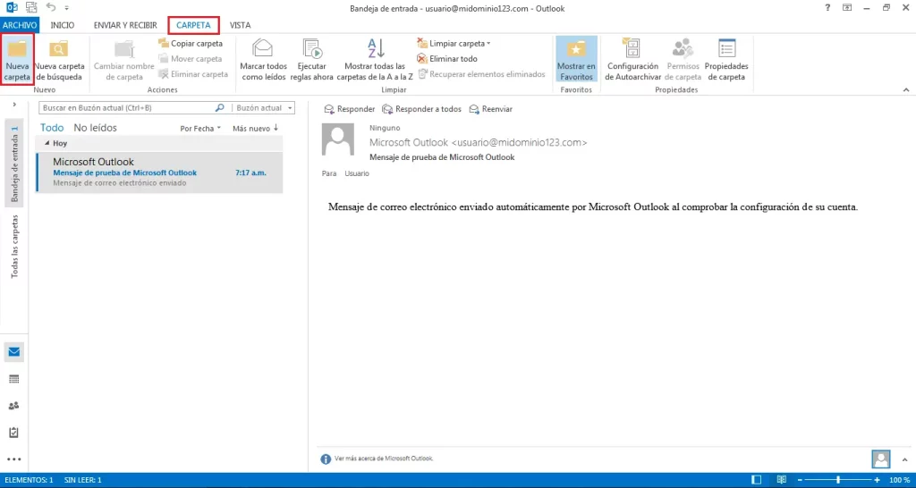916x488 pixels.
Task: Expand the folder pane arrow
Action: (14, 105)
